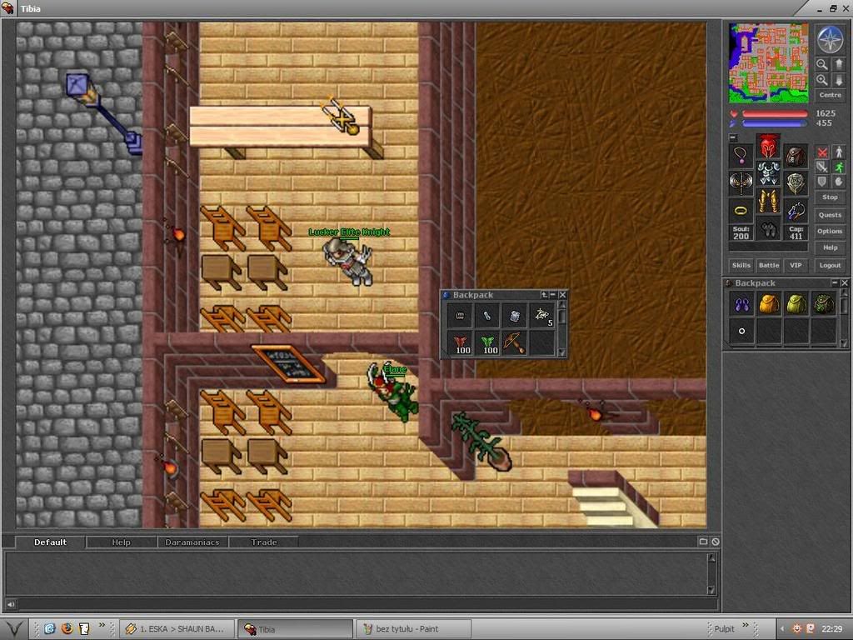
Task: Switch to the Help chat tab
Action: [x=121, y=542]
